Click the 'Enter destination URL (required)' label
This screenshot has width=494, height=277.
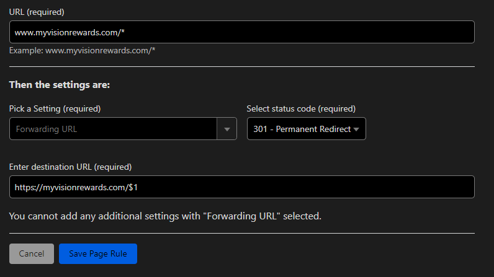coord(70,167)
